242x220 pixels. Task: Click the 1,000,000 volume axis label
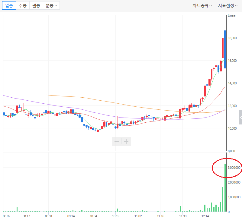pos(234,197)
